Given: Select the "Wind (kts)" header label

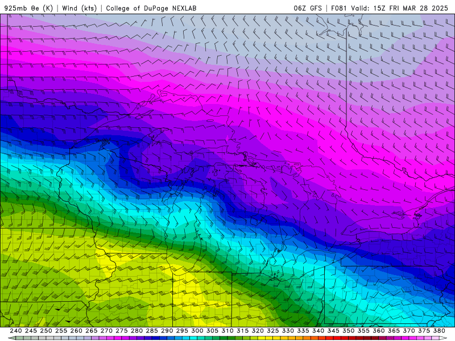Looking at the screenshot, I should click(79, 8).
